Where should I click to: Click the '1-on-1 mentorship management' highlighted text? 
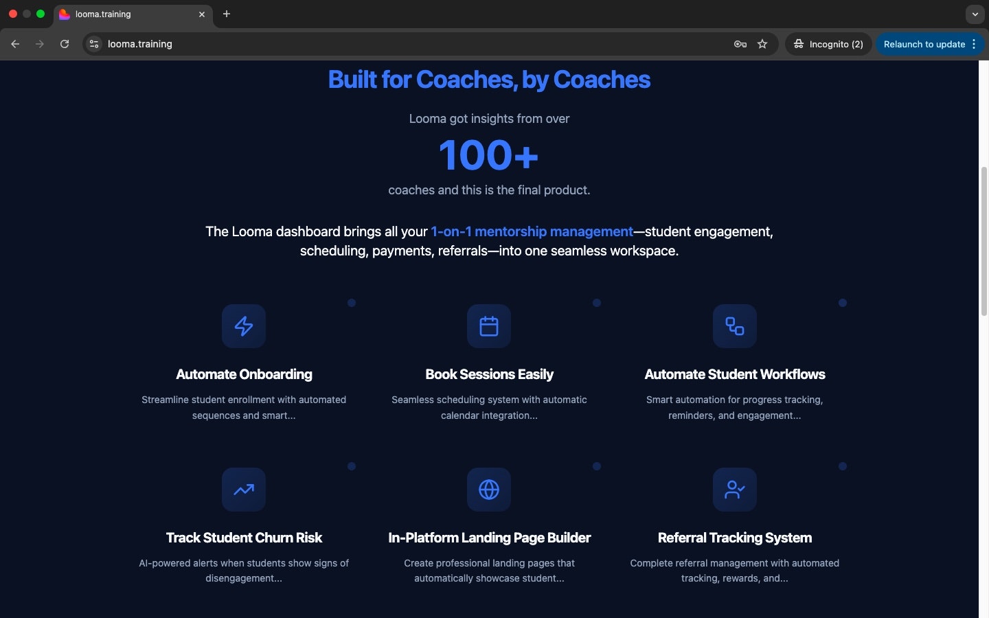tap(532, 231)
